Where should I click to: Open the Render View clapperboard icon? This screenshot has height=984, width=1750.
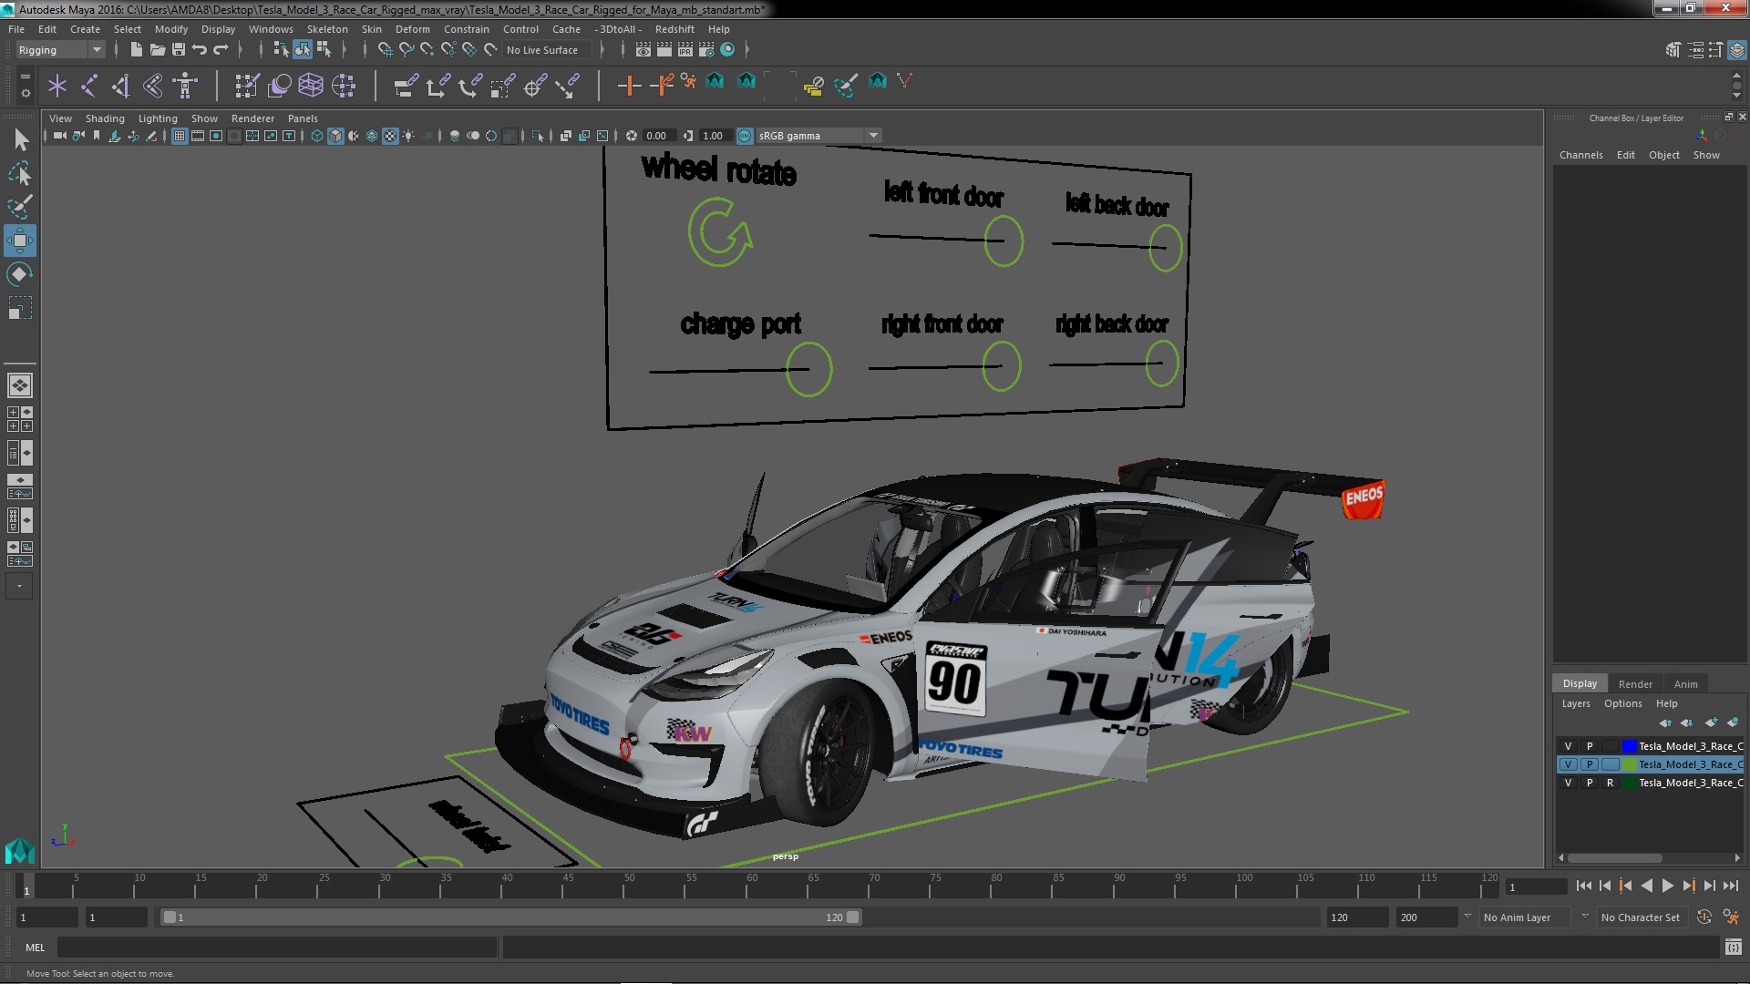643,50
